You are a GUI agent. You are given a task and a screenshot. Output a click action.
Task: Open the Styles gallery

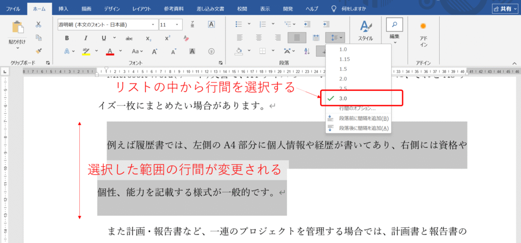365,31
